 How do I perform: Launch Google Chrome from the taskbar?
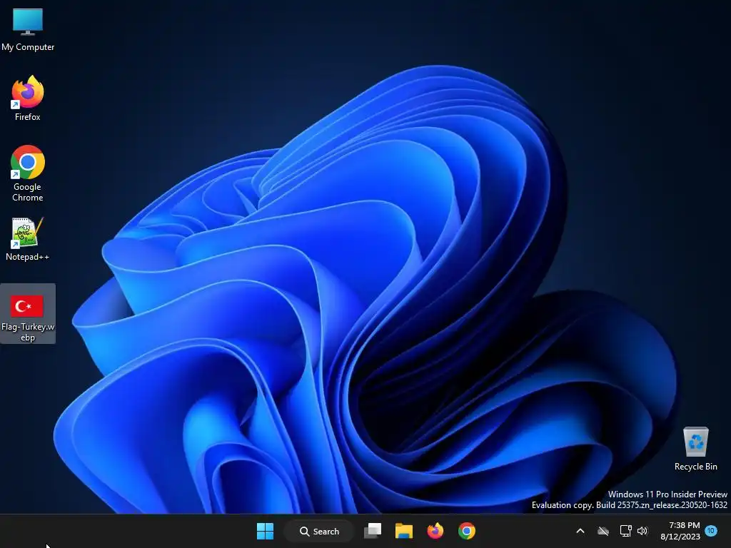pos(467,531)
